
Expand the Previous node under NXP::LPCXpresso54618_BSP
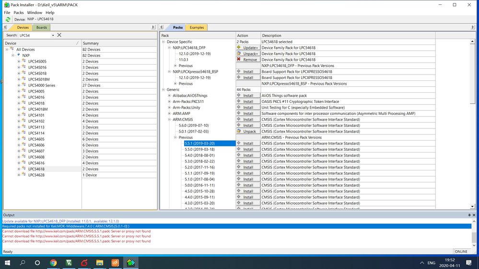pyautogui.click(x=175, y=84)
